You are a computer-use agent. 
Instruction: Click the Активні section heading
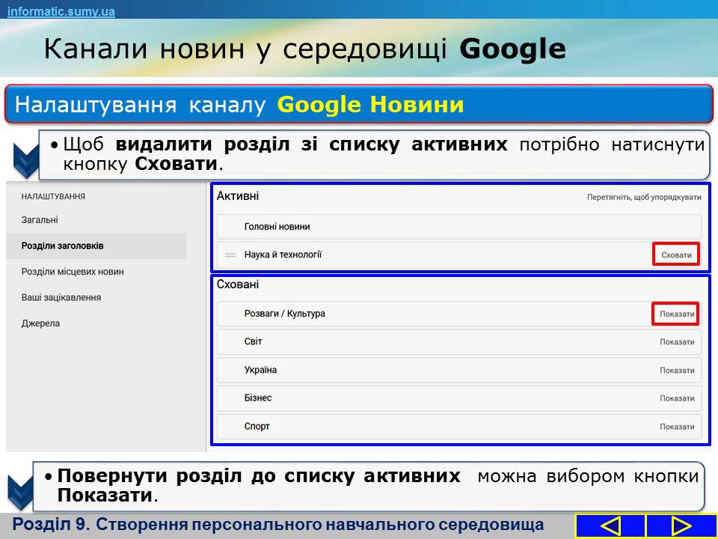coord(237,196)
